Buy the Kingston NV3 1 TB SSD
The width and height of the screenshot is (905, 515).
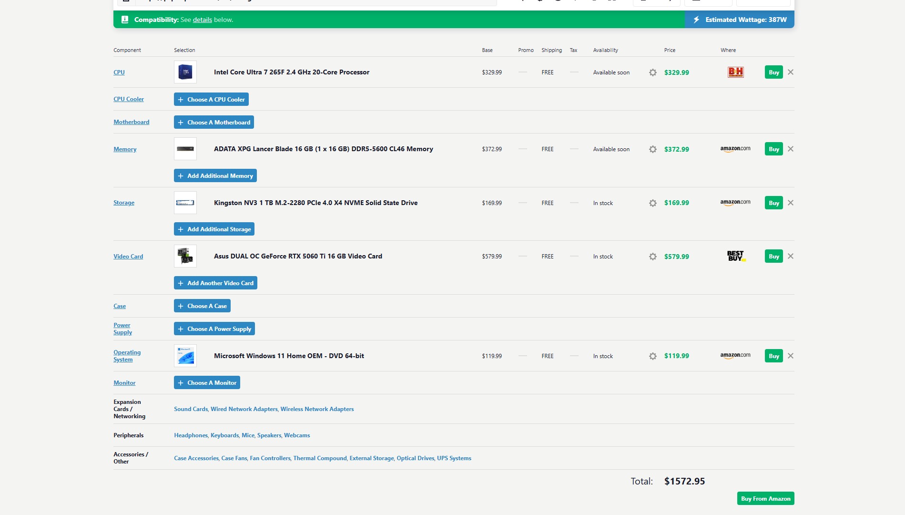(x=774, y=203)
